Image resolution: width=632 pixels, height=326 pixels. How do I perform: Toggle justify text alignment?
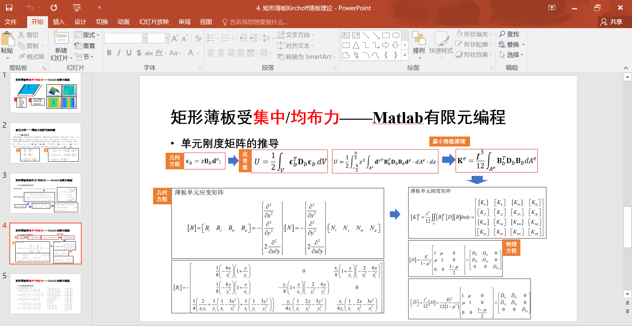[x=241, y=53]
